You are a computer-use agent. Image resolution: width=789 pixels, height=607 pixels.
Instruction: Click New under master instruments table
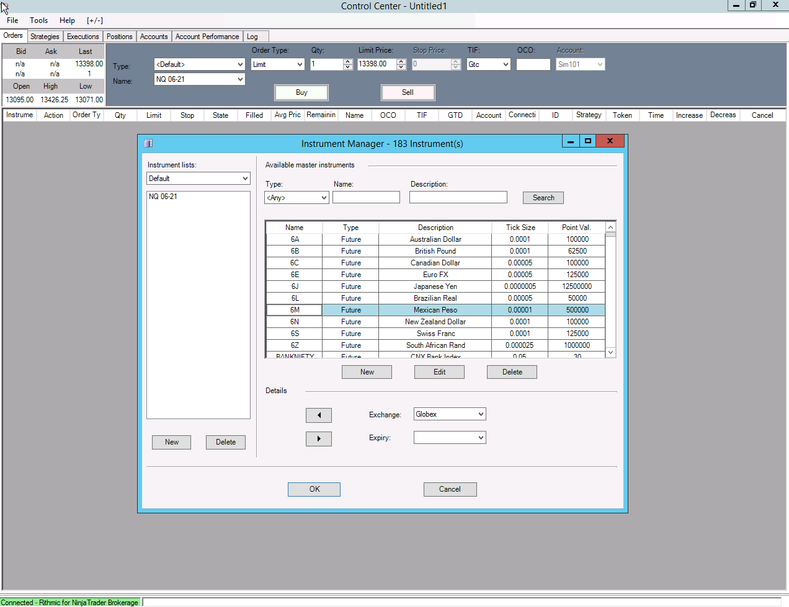367,372
